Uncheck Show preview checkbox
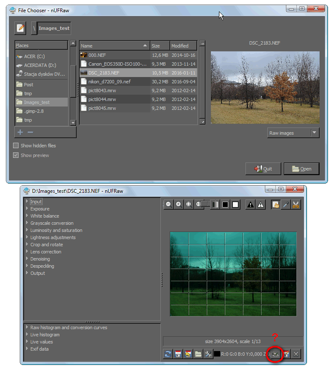Image resolution: width=336 pixels, height=370 pixels. coord(16,155)
